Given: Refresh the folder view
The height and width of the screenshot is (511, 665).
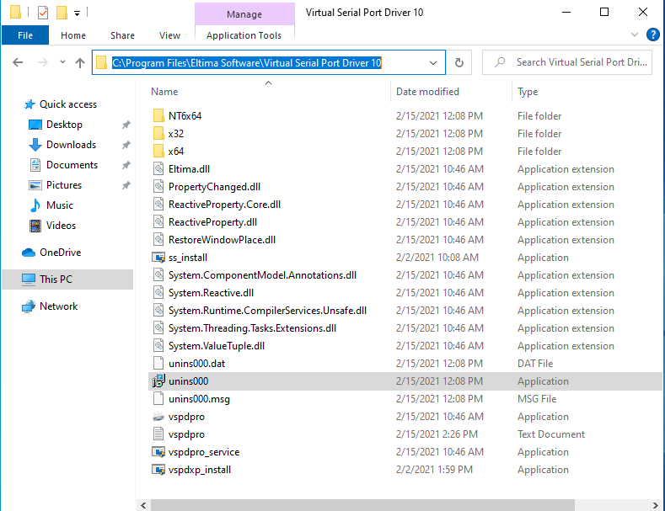Looking at the screenshot, I should [459, 62].
